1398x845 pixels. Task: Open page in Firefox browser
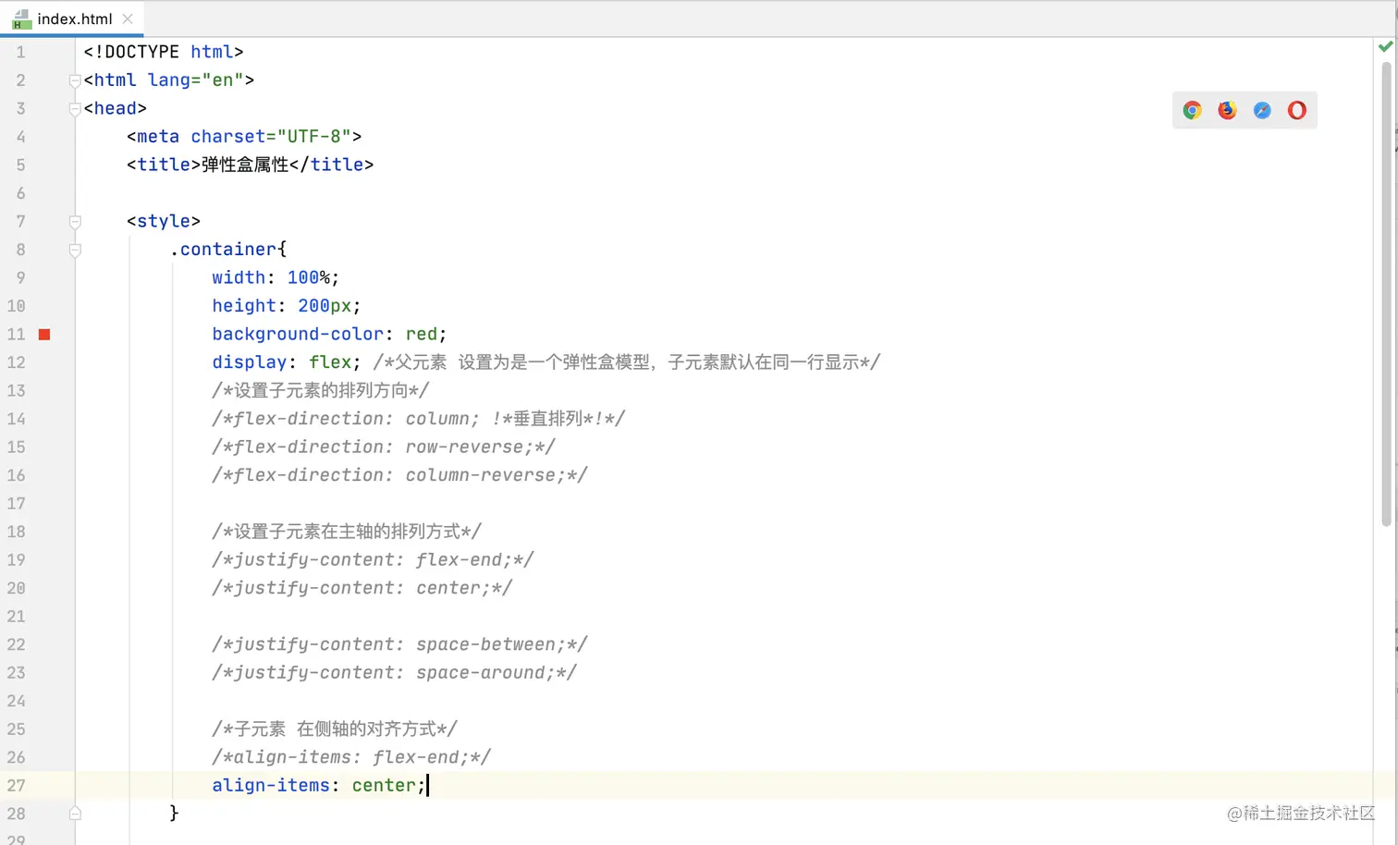coord(1227,111)
